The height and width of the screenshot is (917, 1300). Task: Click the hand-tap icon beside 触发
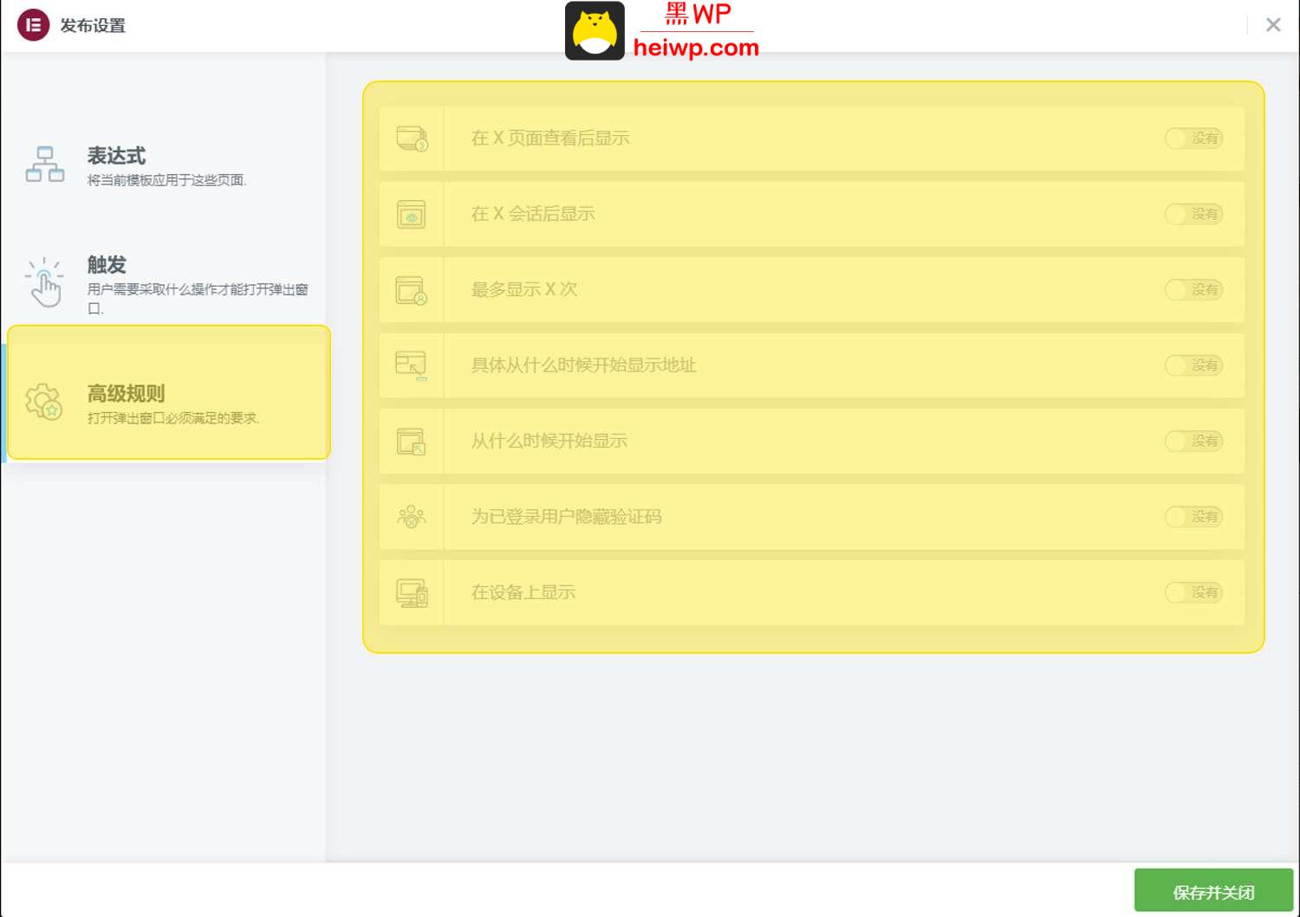[x=45, y=281]
